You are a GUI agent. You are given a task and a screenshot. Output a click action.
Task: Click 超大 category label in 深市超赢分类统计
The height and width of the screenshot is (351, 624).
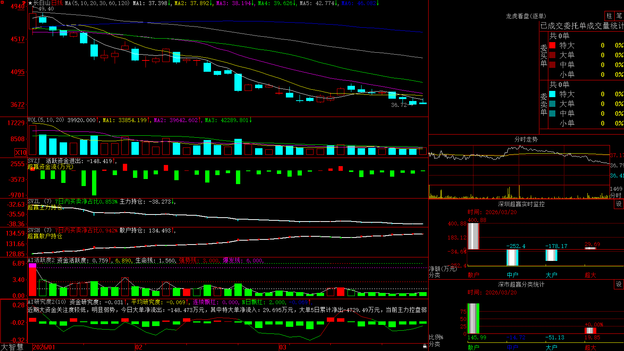coord(590,347)
